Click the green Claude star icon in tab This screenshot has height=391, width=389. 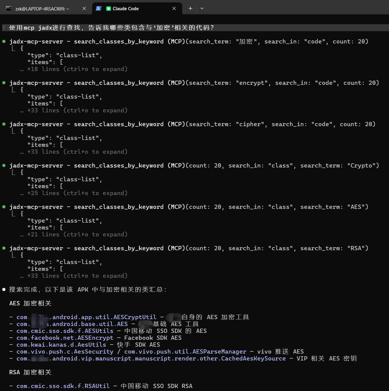(x=108, y=9)
